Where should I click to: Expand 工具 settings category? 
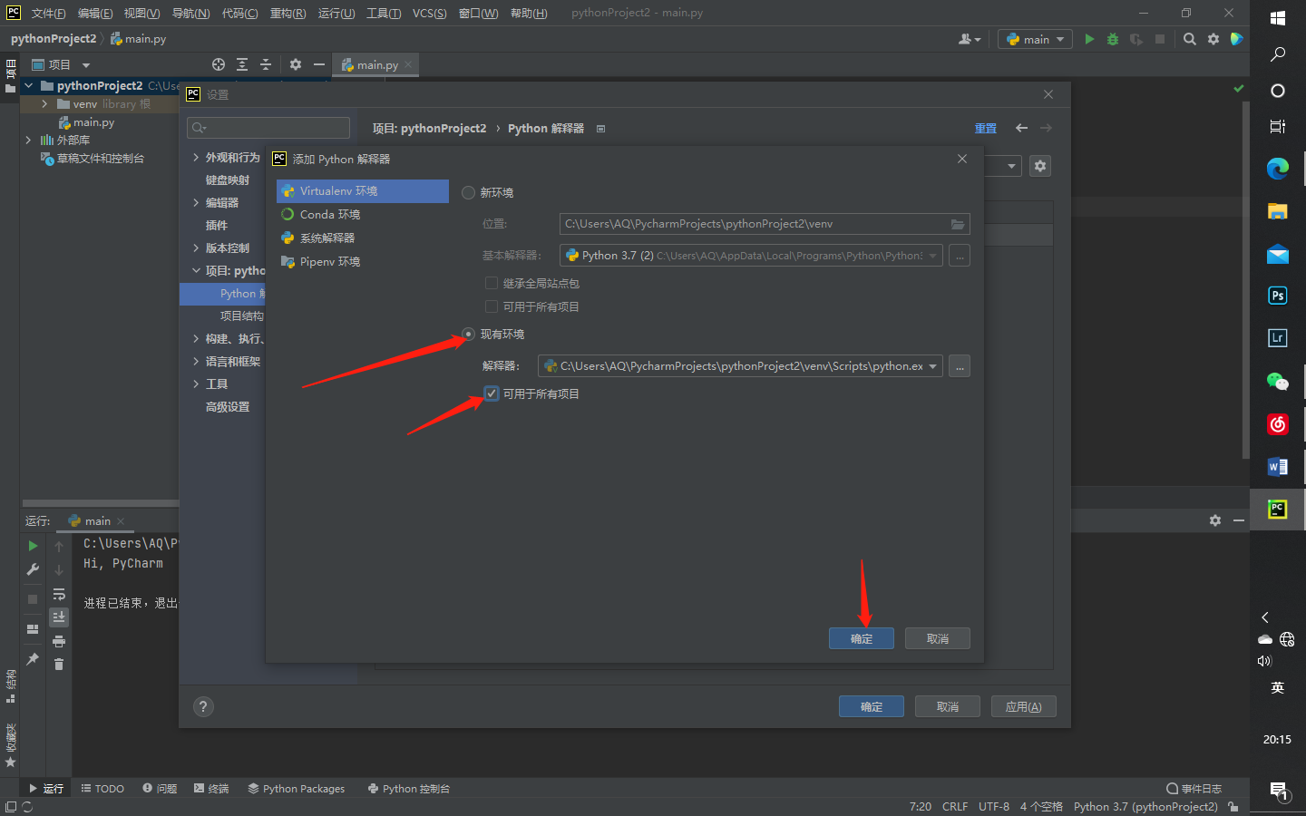196,384
